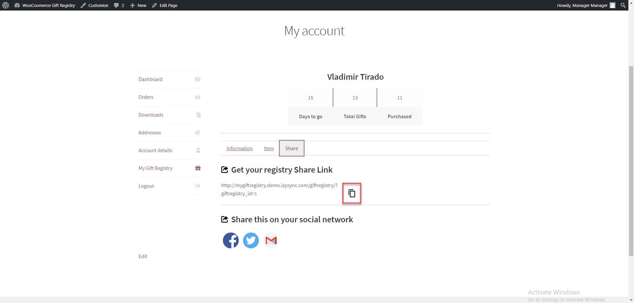Open the New content menu
Image resolution: width=634 pixels, height=303 pixels.
click(x=138, y=5)
